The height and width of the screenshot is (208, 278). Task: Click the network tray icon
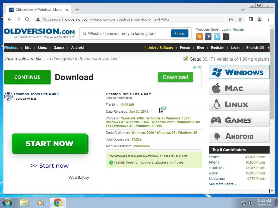(244, 203)
